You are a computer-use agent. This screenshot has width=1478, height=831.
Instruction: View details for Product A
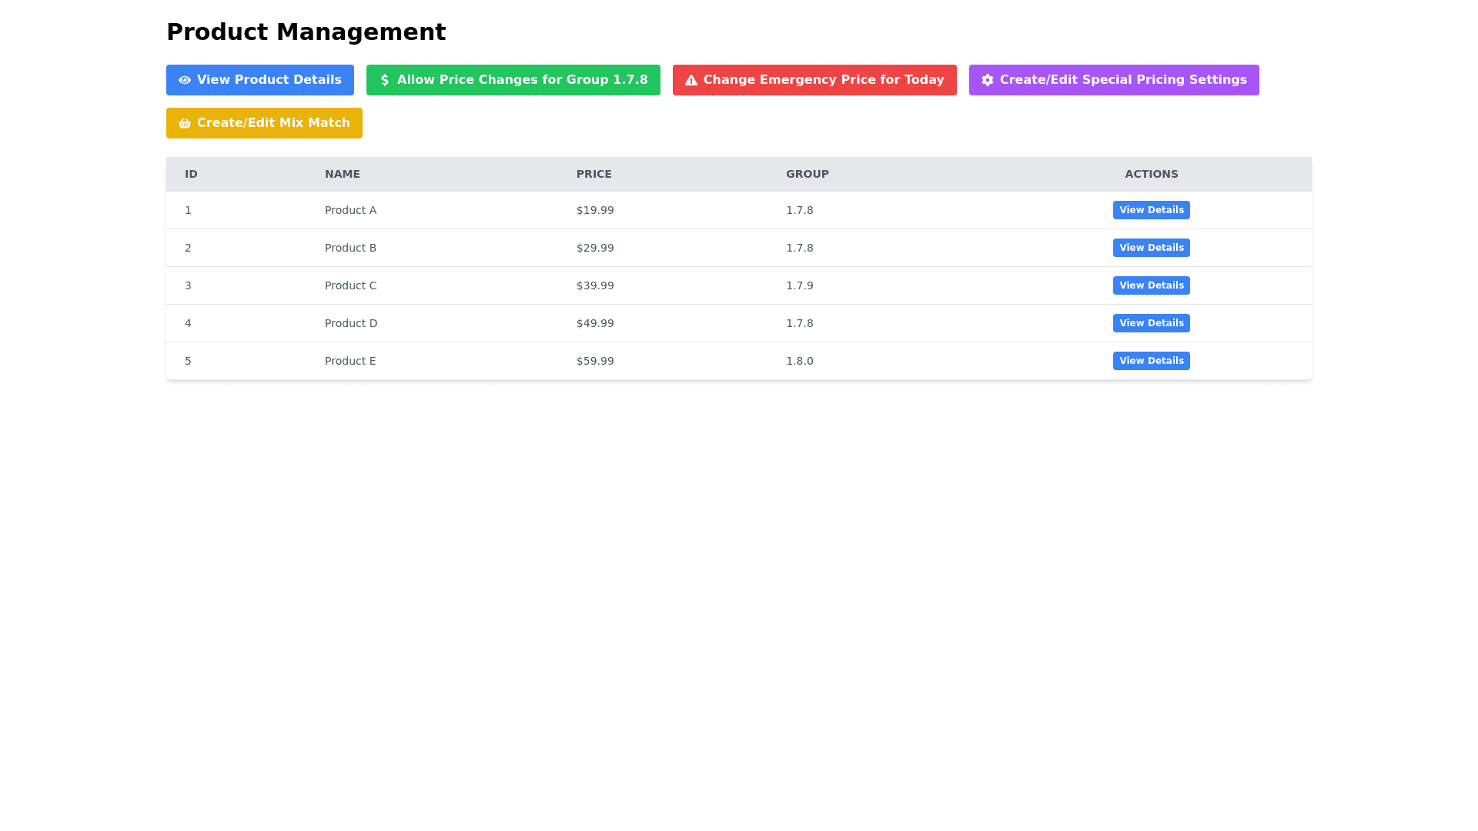pos(1151,210)
